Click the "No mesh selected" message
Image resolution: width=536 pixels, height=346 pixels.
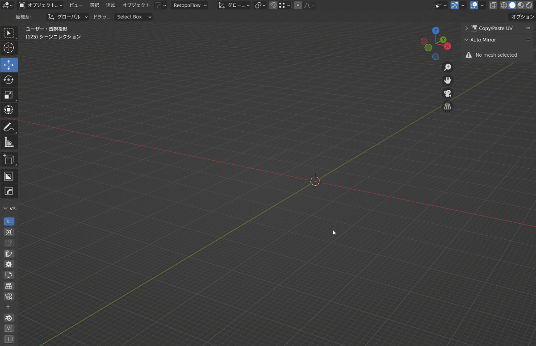pos(496,55)
